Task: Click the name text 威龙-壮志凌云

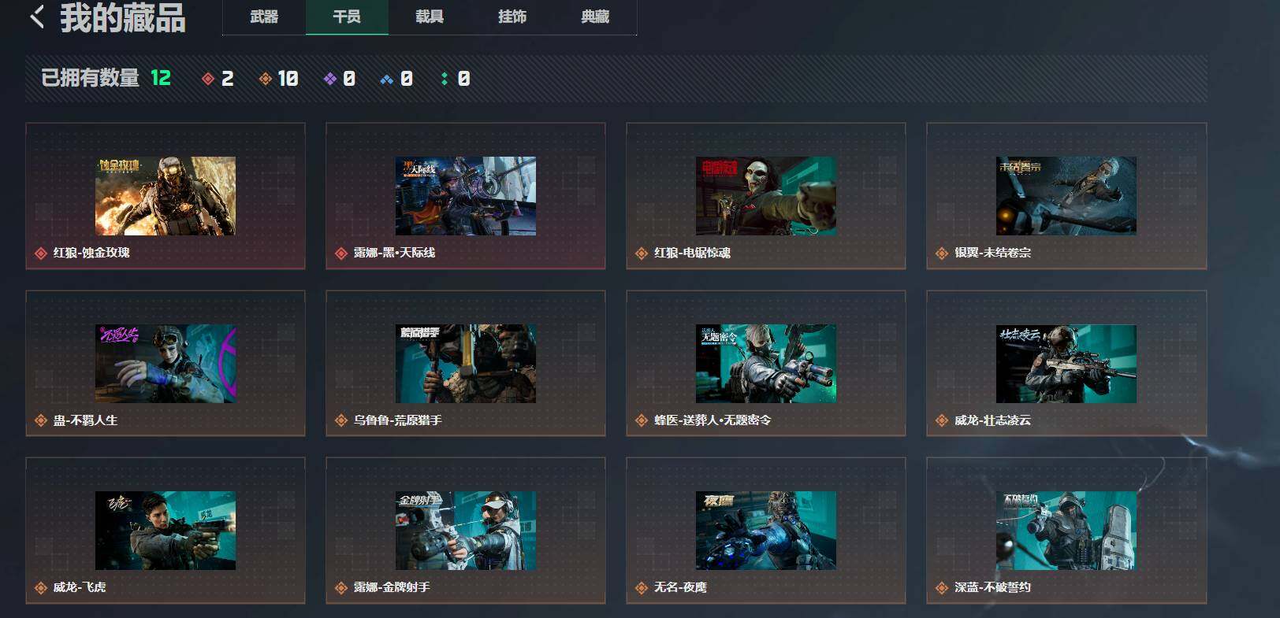Action: tap(992, 420)
